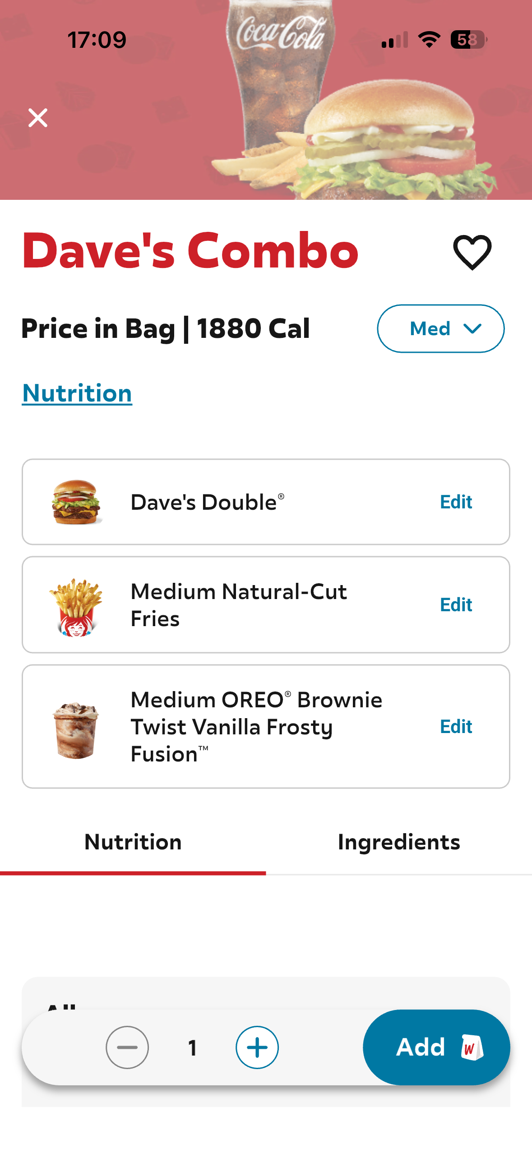The width and height of the screenshot is (532, 1153).
Task: Edit the OREO Brownie Twist Frosty
Action: [x=456, y=727]
